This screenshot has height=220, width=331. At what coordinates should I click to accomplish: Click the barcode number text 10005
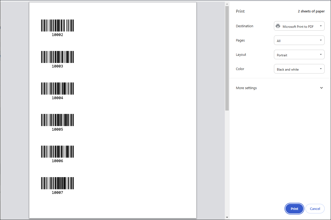(57, 129)
